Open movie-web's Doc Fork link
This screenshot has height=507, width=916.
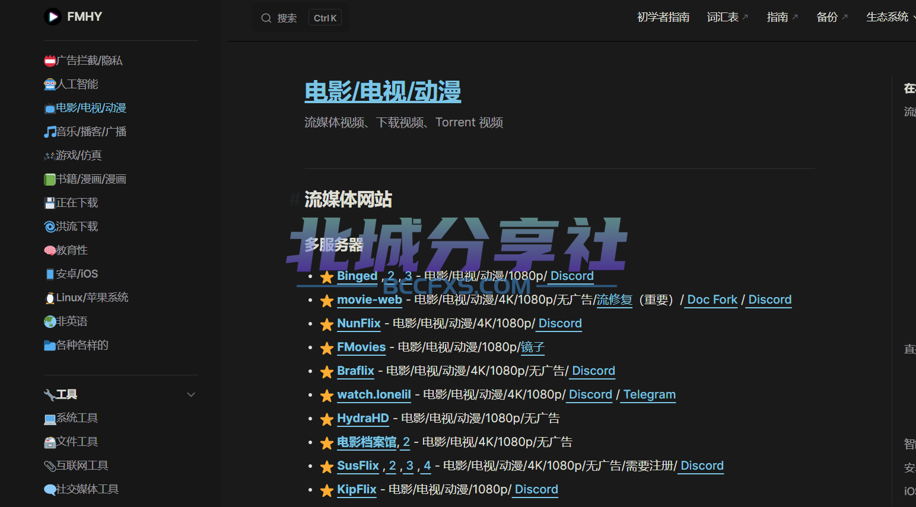[x=712, y=299]
